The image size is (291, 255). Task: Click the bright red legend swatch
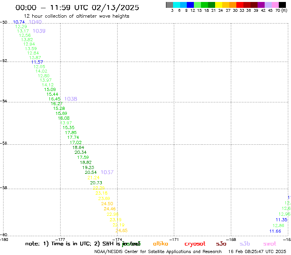239,5
